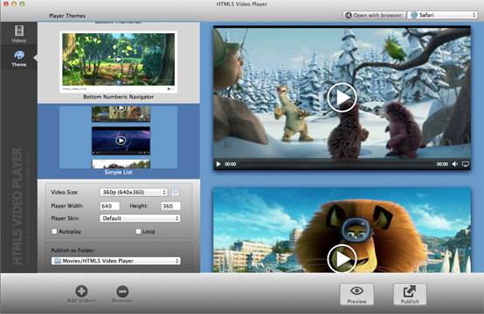Select the Bottom Numberic Navigator theme thumbnail
Screen dimensions: 484x314
(x=119, y=62)
